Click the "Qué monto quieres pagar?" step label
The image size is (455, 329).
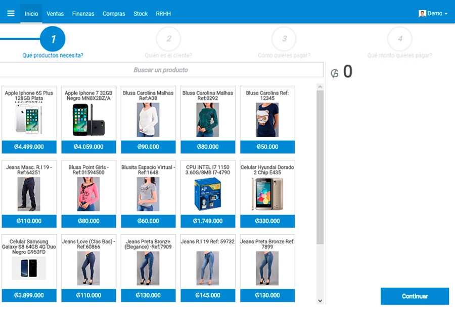pyautogui.click(x=399, y=56)
